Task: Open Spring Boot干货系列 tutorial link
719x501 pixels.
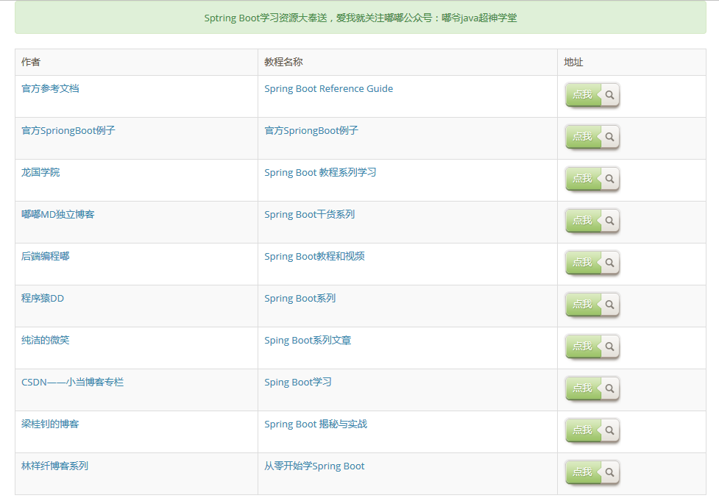Action: coord(309,215)
